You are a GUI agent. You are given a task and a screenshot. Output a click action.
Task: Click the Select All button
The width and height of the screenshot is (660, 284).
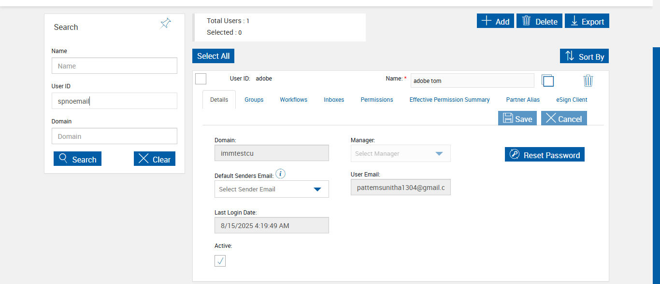tap(213, 56)
